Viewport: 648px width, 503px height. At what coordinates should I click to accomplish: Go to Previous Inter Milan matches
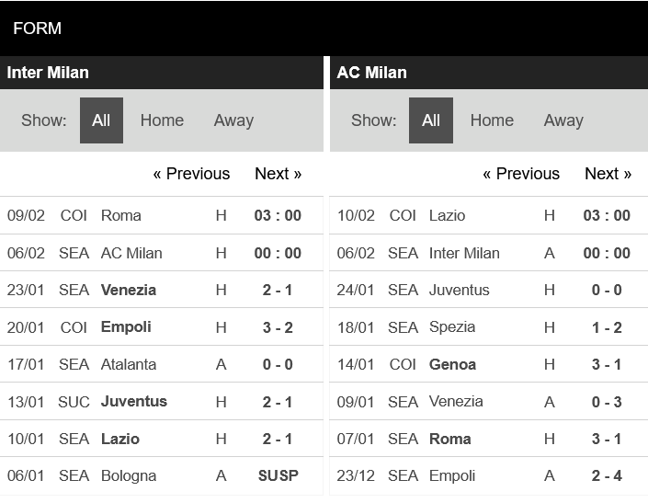click(x=191, y=174)
